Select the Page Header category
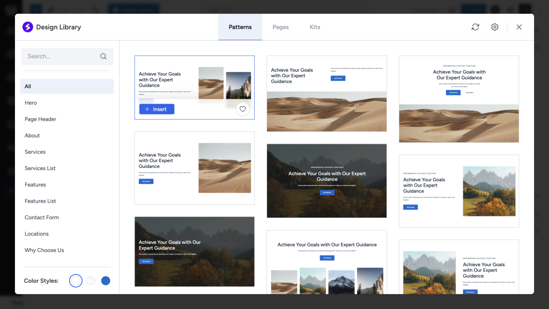 pyautogui.click(x=40, y=119)
